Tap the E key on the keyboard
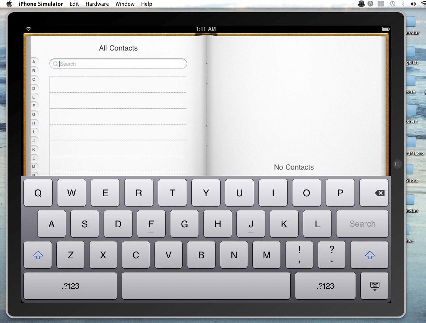The image size is (426, 323). [x=105, y=193]
